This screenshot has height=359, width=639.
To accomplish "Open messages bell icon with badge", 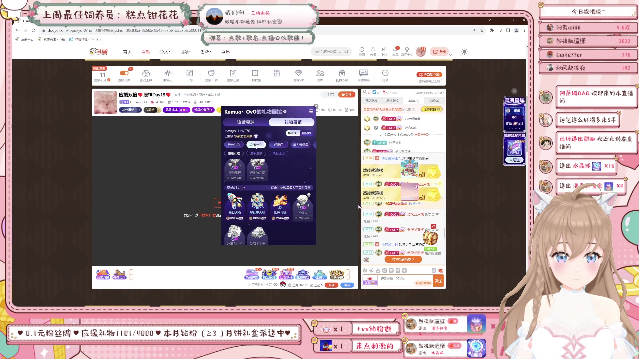I will tap(395, 50).
